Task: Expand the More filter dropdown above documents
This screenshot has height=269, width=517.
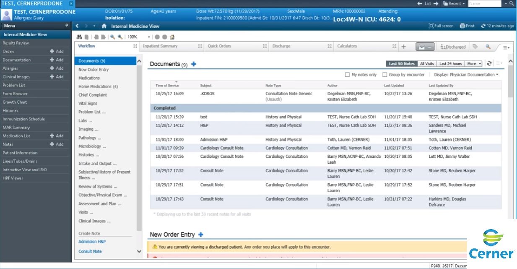Action: point(473,63)
